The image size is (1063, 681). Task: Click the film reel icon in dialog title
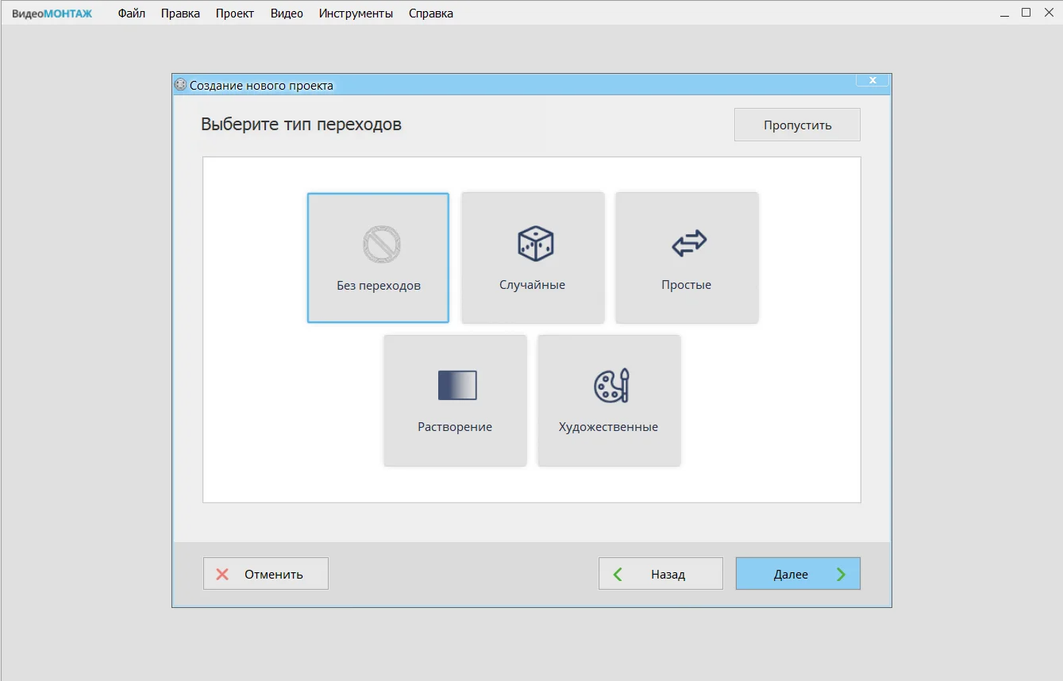[180, 85]
